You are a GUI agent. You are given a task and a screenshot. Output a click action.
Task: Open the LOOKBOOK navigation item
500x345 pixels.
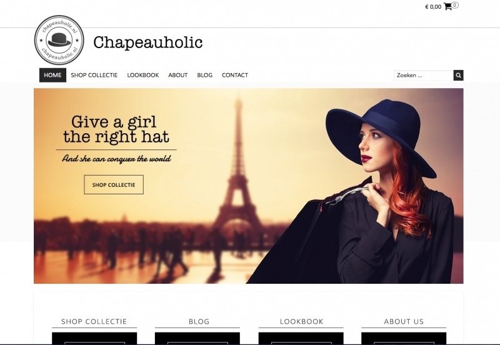[x=143, y=75]
